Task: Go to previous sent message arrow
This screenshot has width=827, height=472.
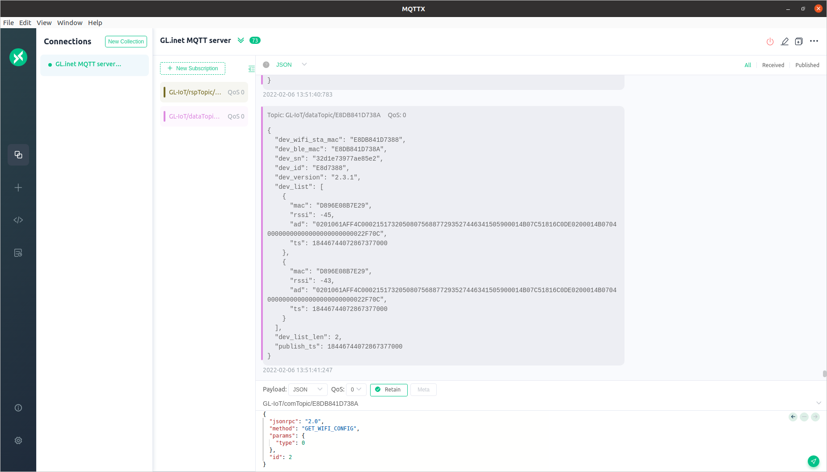Action: click(x=793, y=417)
